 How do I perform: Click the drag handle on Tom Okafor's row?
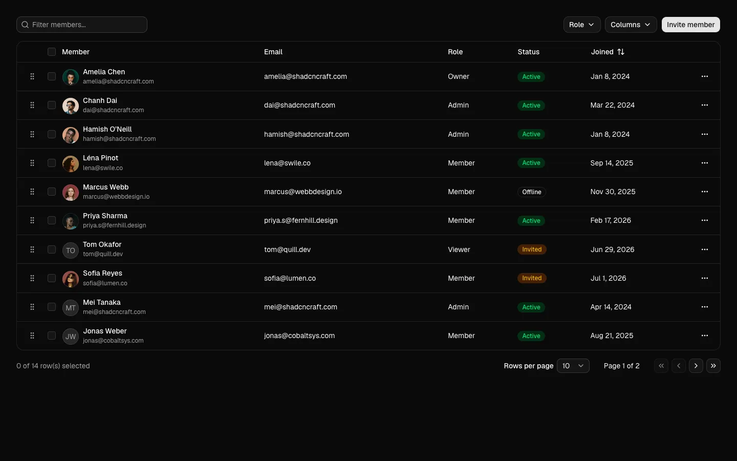coord(32,249)
